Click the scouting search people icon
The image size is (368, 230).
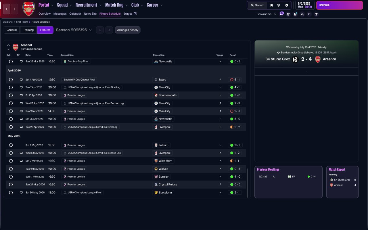(x=302, y=14)
